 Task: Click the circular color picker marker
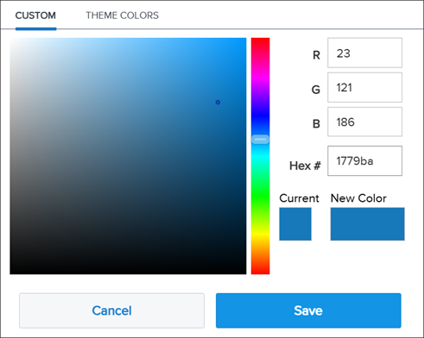pyautogui.click(x=218, y=102)
